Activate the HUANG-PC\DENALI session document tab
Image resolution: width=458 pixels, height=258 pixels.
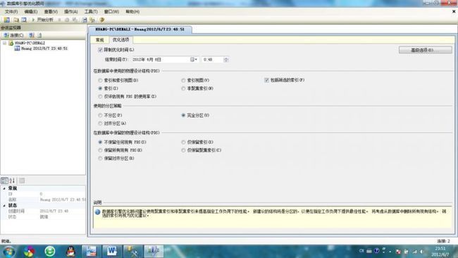tap(140, 29)
